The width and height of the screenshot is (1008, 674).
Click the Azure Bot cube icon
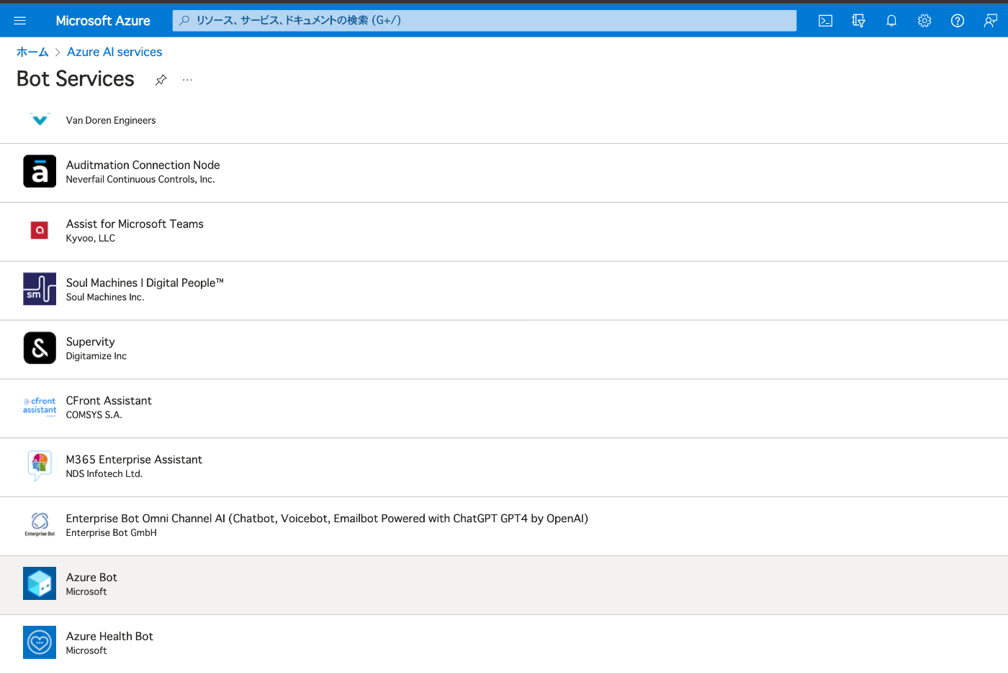[x=40, y=583]
